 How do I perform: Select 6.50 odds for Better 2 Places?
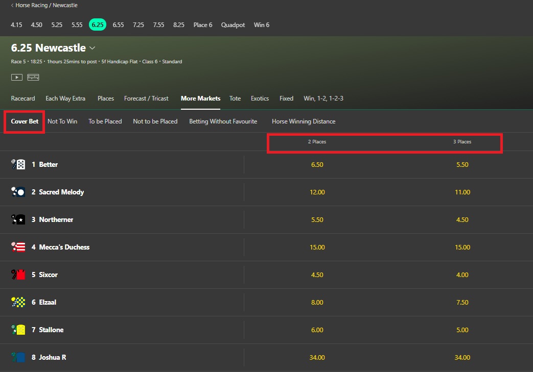(317, 164)
